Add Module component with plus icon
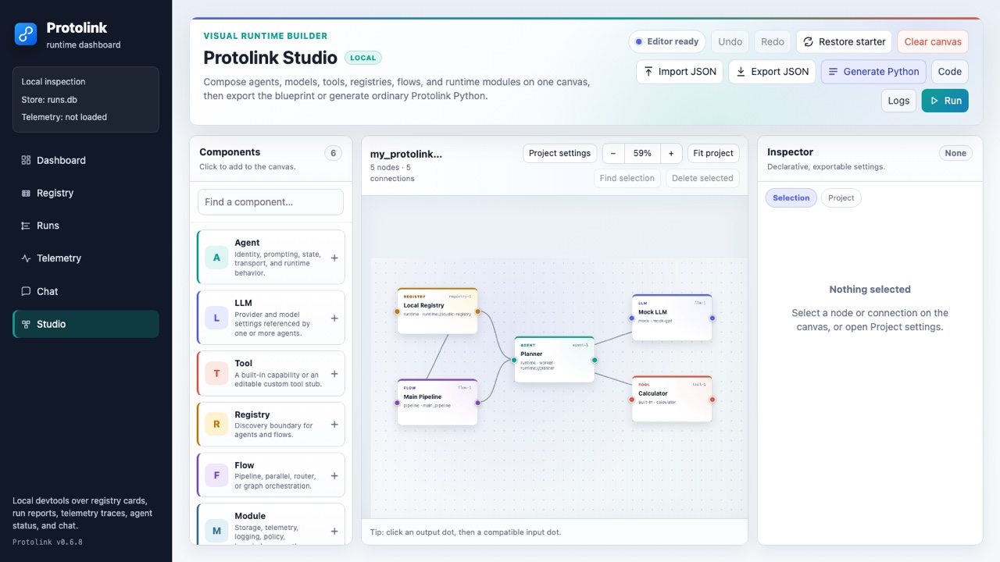This screenshot has height=562, width=1000. [334, 531]
